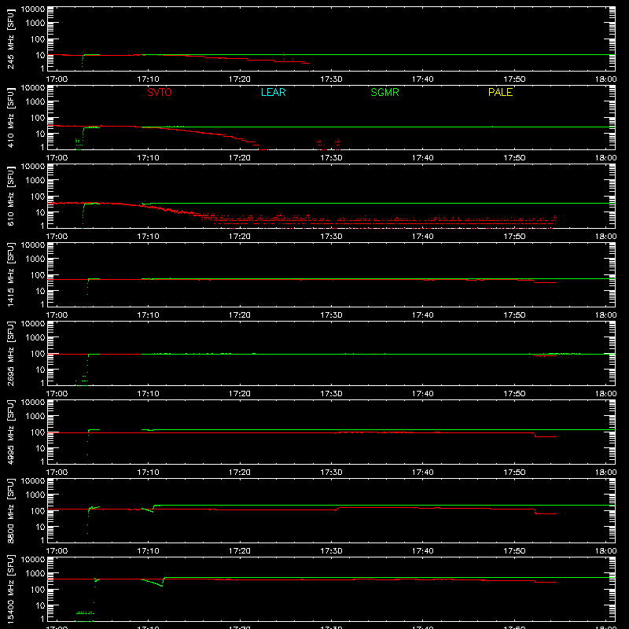629x629 pixels.
Task: Click 18:00 tick label under 4995 MHz panel
Action: point(605,473)
